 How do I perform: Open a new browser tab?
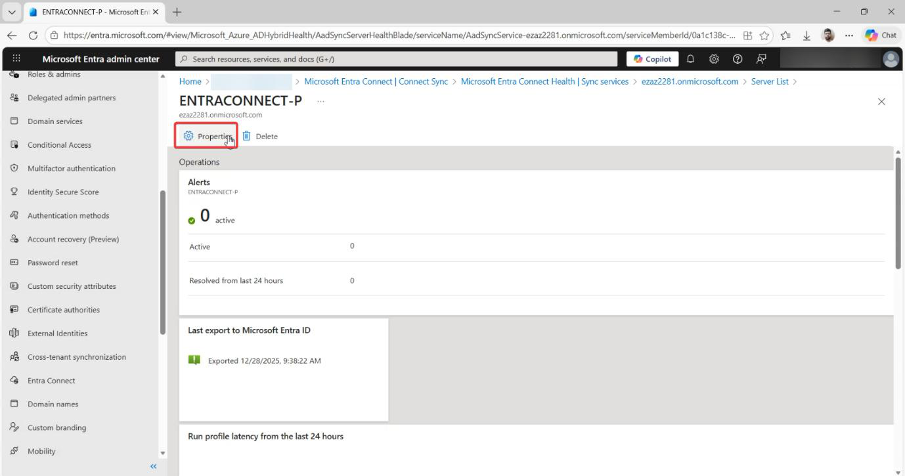(176, 12)
